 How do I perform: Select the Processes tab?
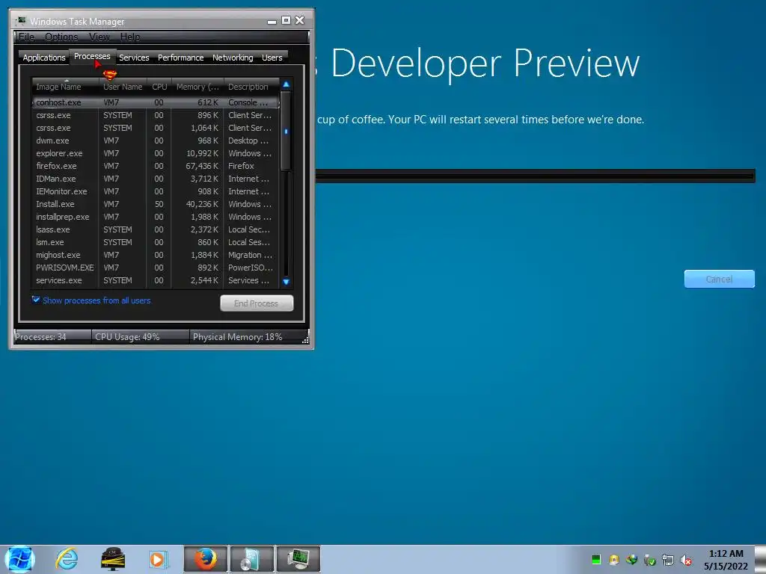pos(92,57)
